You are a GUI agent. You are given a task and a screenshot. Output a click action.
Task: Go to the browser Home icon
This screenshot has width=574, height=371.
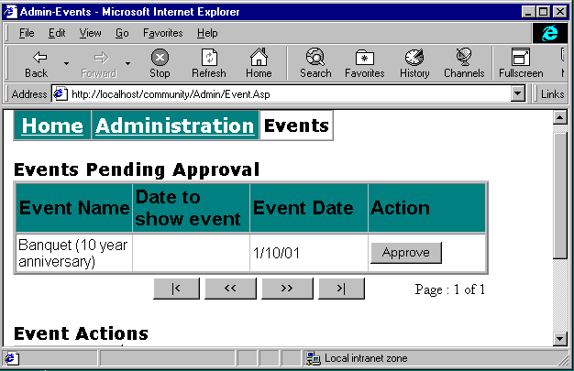pos(259,57)
